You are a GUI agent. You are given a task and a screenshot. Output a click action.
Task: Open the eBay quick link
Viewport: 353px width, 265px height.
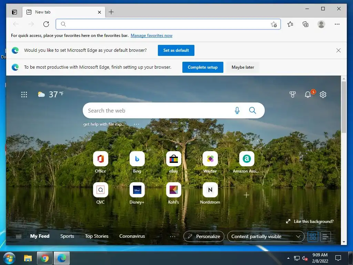point(174,162)
